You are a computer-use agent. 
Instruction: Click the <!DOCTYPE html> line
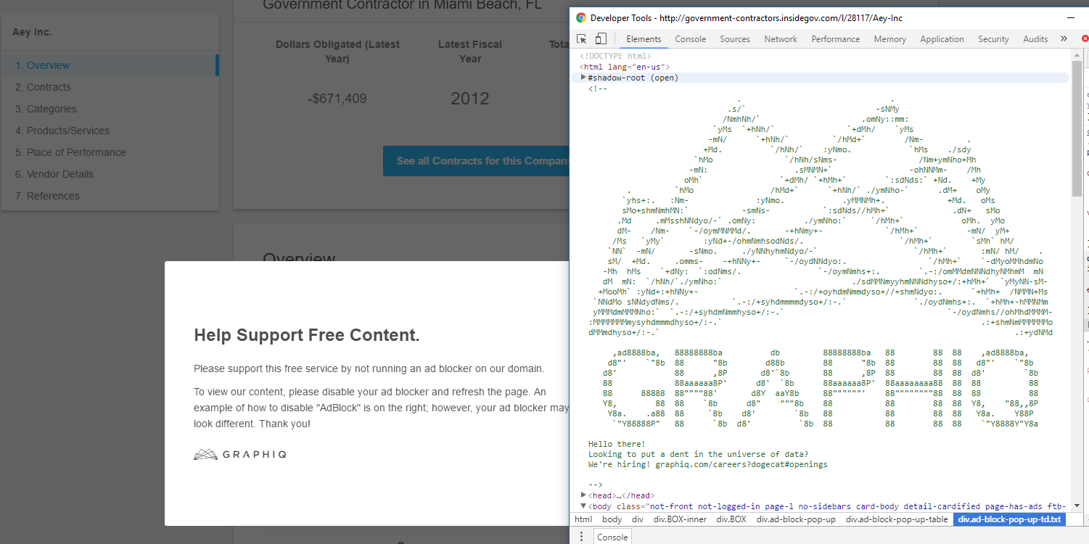pos(615,56)
